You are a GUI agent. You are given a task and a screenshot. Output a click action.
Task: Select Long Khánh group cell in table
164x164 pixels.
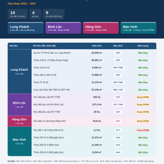pyautogui.click(x=20, y=71)
